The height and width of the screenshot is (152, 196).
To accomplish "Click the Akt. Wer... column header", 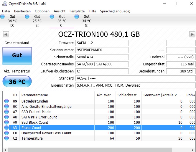I will pyautogui.click(x=105, y=95).
